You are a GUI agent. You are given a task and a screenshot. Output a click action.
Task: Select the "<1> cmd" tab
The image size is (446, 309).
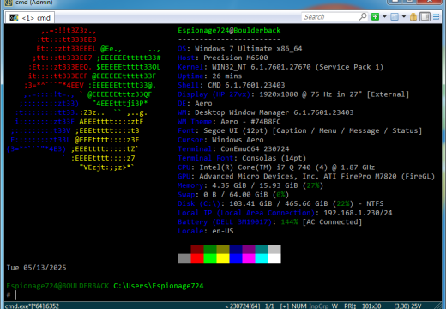(30, 18)
